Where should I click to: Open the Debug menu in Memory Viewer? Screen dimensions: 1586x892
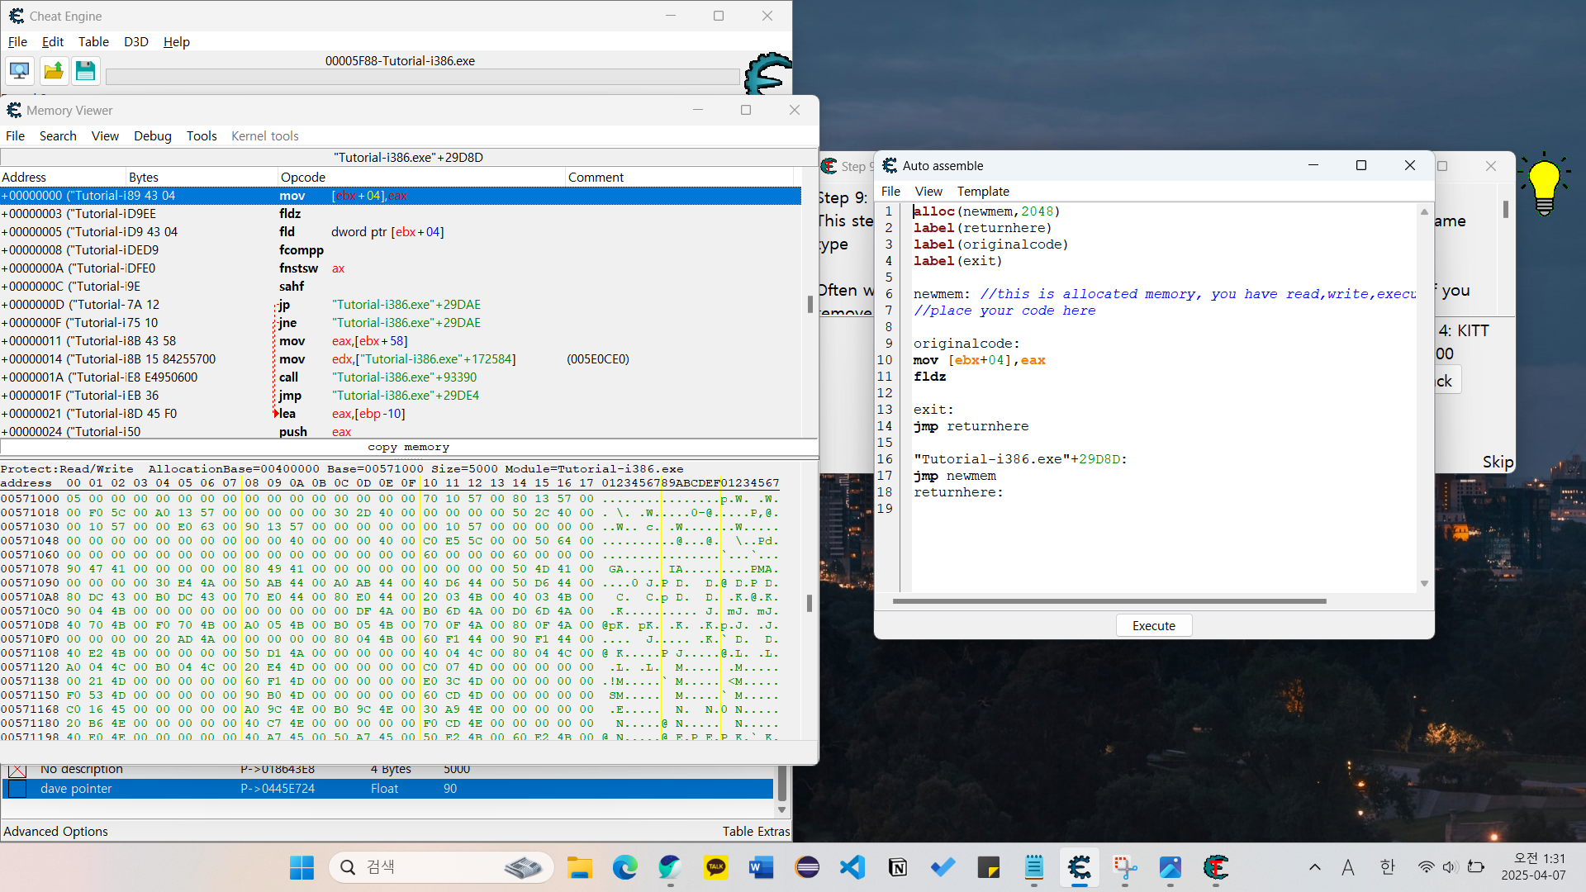pos(153,136)
